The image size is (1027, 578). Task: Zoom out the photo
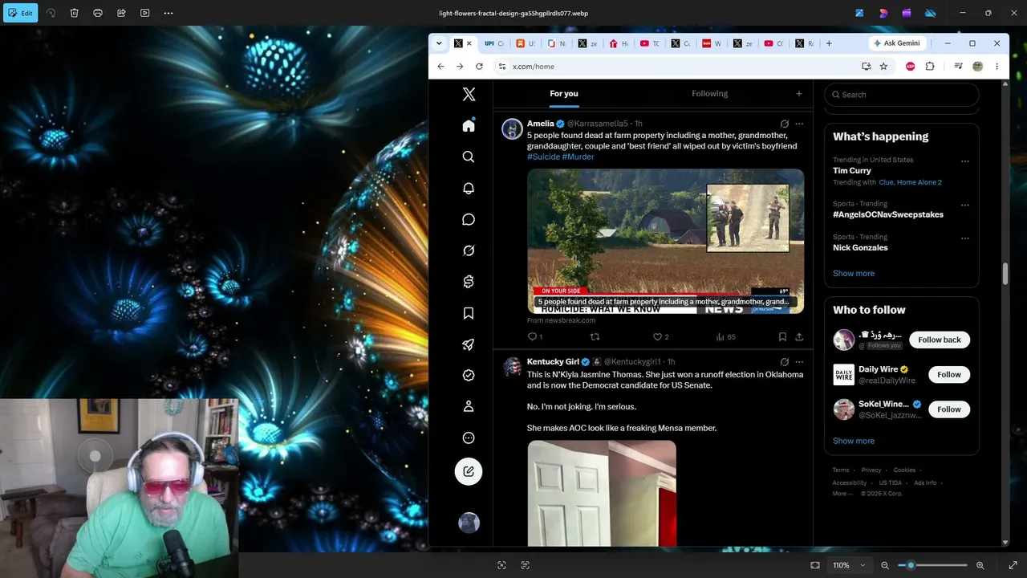885,565
